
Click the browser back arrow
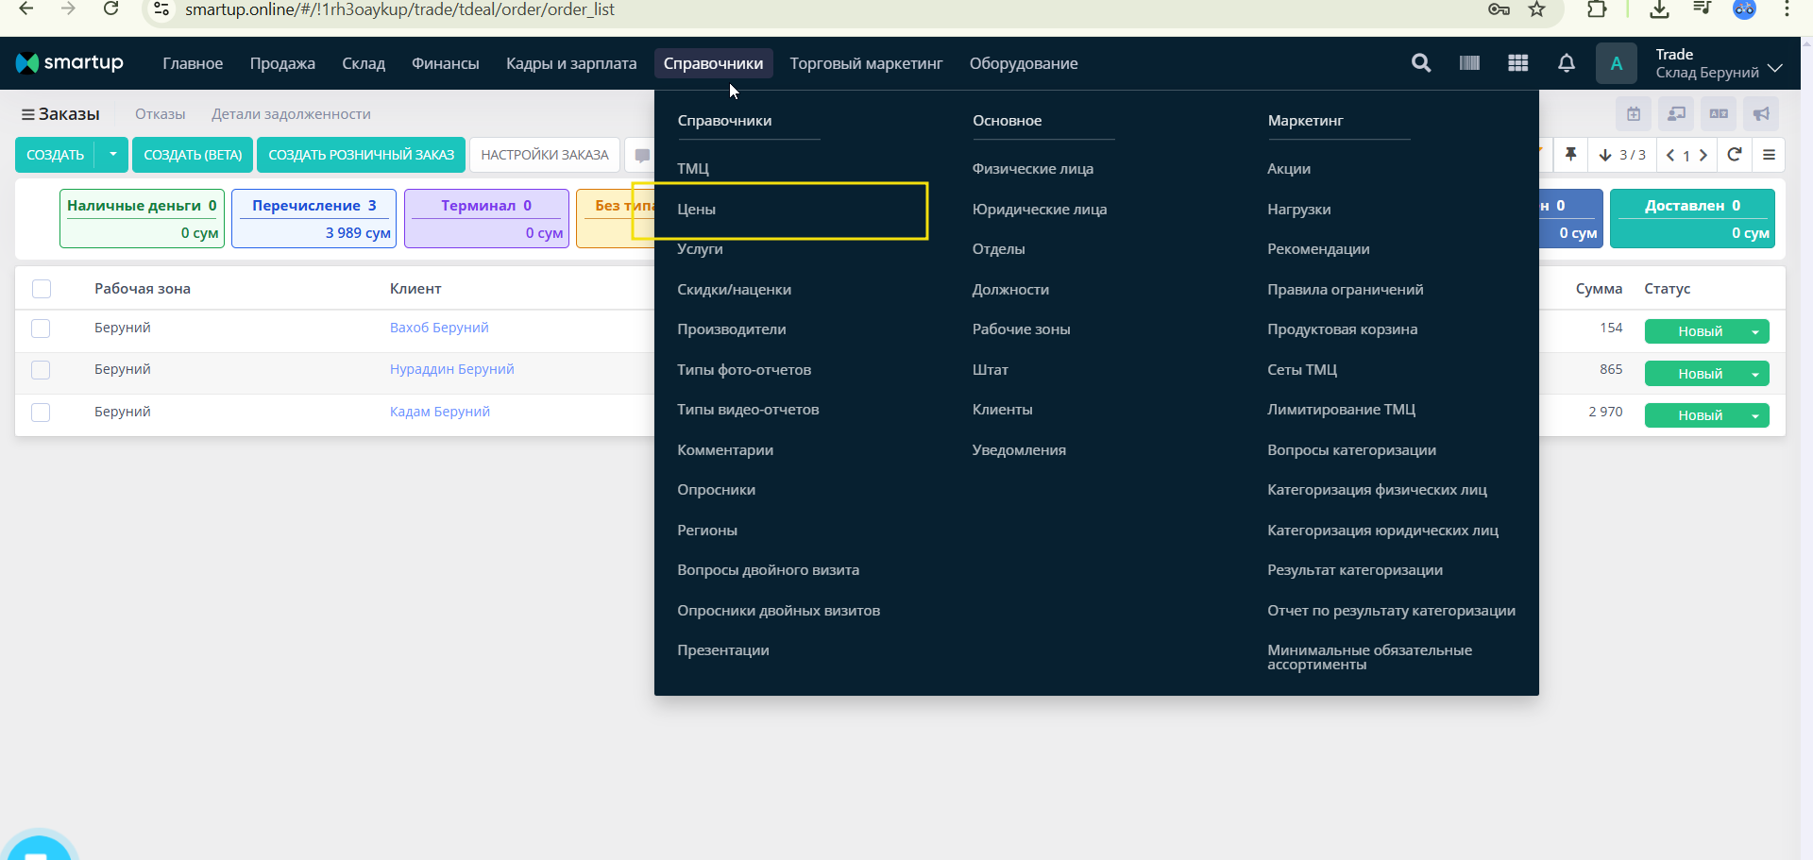(x=26, y=9)
